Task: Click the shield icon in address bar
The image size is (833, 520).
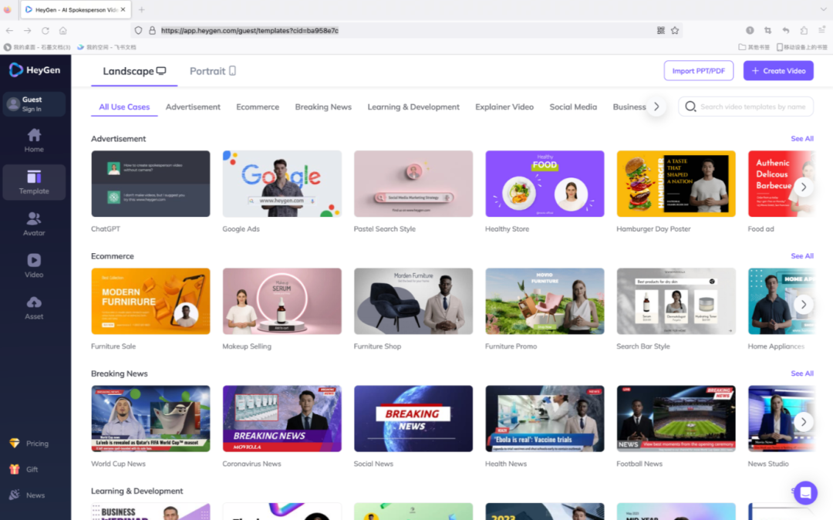Action: click(x=138, y=30)
